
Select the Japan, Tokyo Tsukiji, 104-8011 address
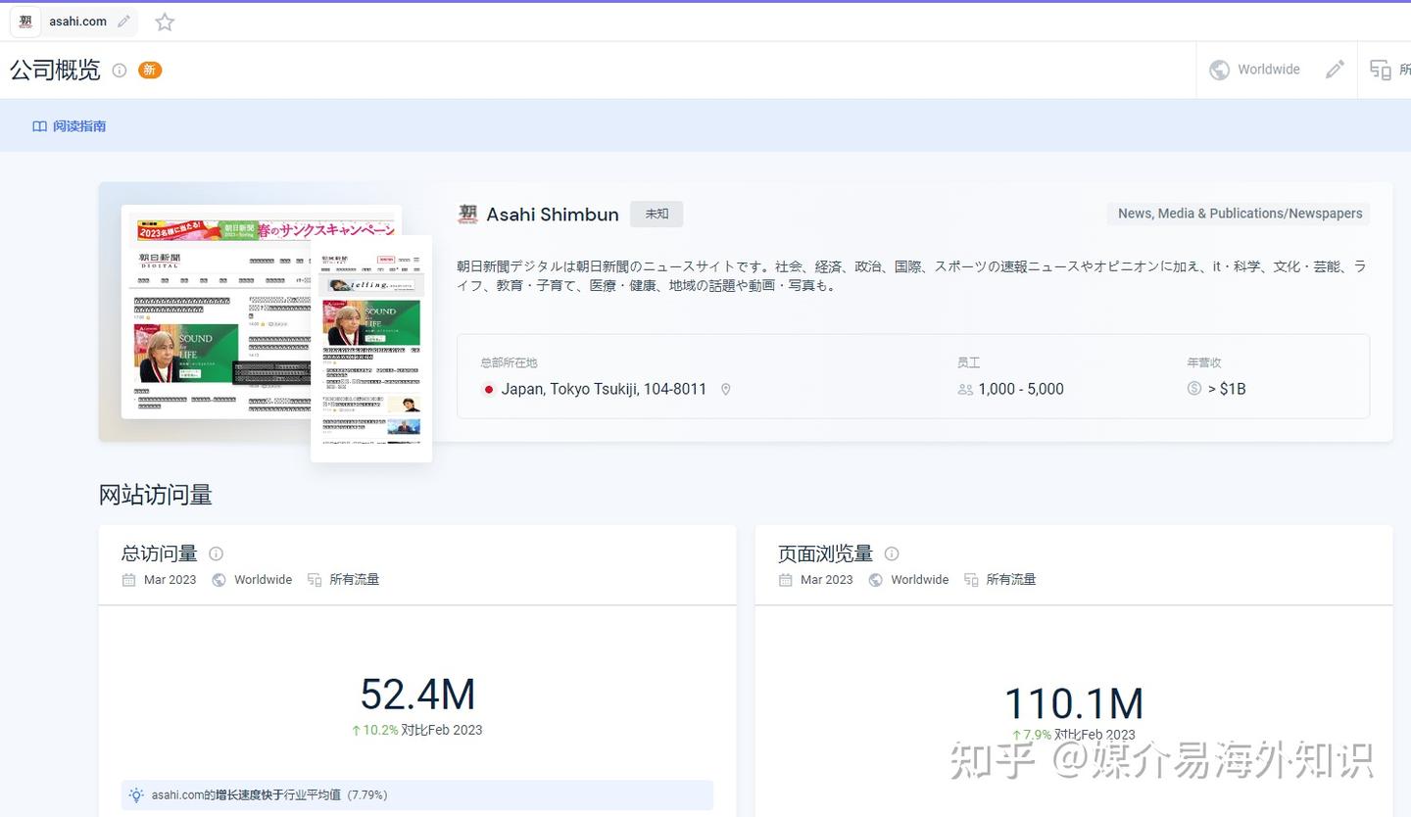point(604,389)
